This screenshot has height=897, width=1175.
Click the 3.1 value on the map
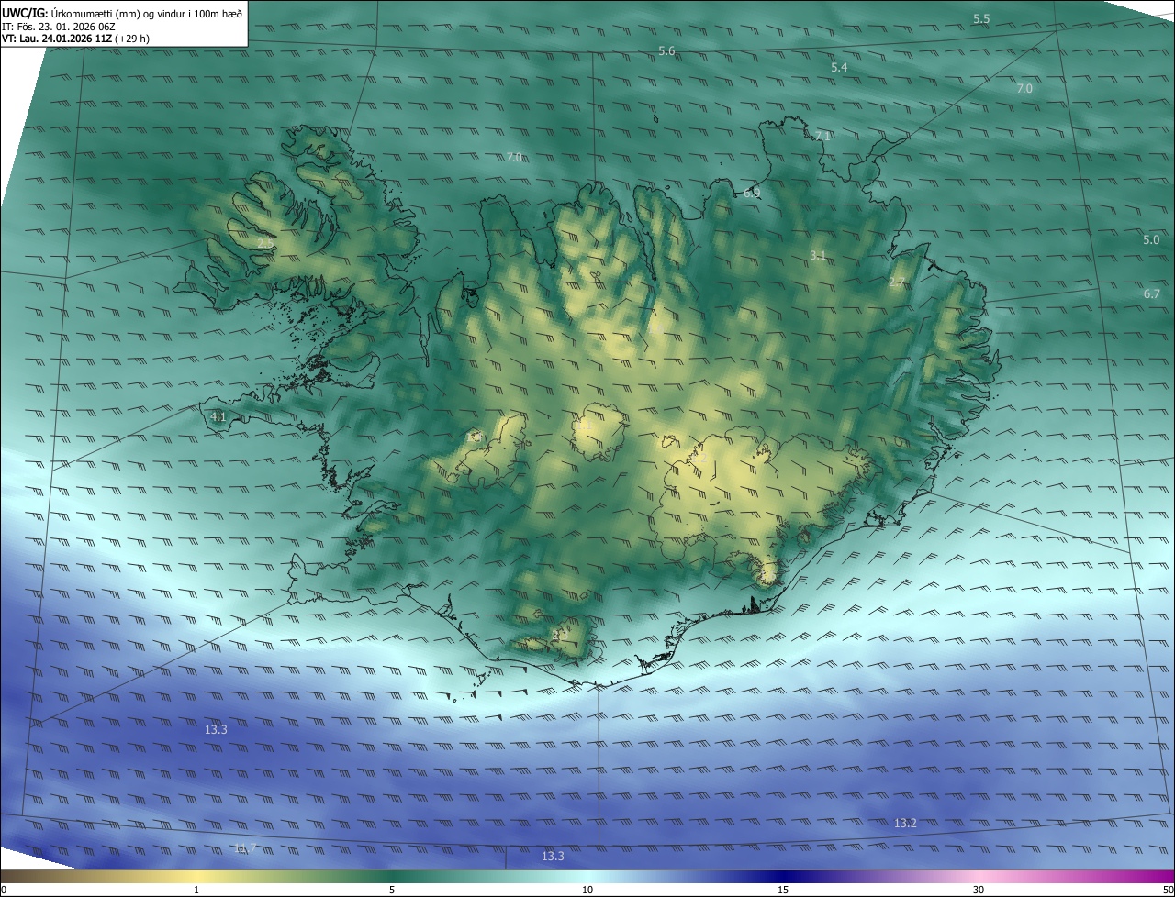pyautogui.click(x=818, y=255)
